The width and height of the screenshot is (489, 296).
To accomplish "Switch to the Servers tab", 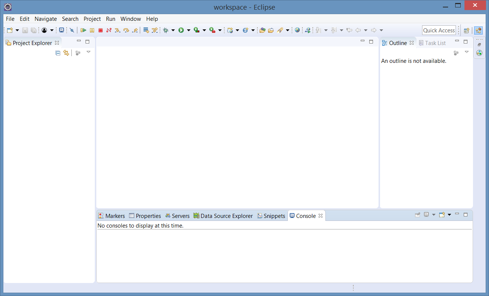I will pyautogui.click(x=177, y=216).
